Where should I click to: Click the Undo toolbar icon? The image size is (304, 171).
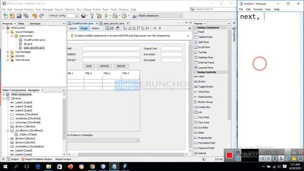click(35, 16)
